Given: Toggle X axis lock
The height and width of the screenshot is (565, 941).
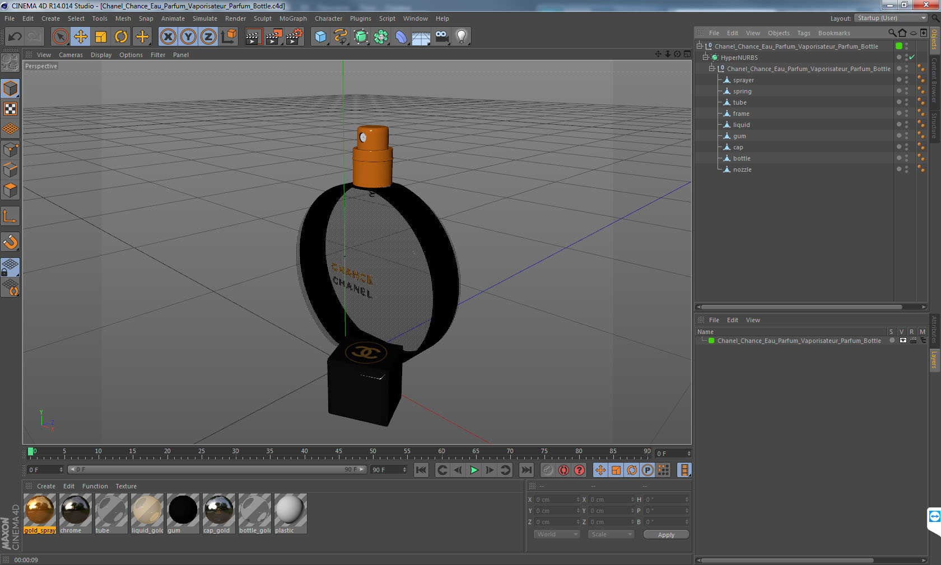Looking at the screenshot, I should coord(168,37).
